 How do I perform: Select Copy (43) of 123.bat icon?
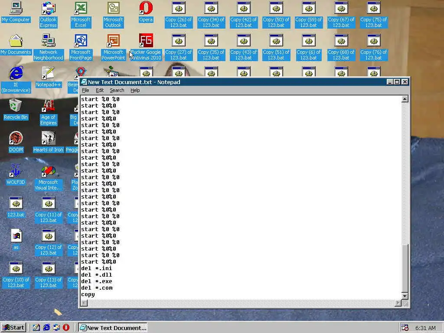tap(244, 47)
